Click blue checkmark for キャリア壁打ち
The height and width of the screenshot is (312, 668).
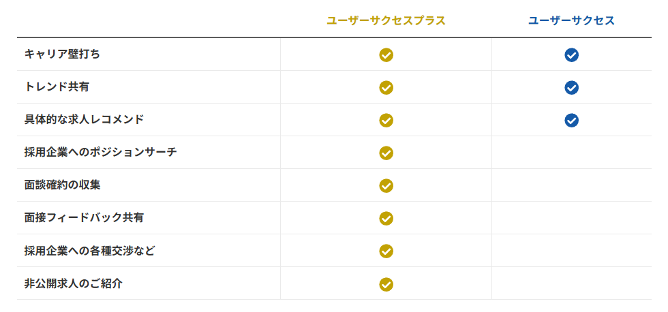[x=571, y=55]
